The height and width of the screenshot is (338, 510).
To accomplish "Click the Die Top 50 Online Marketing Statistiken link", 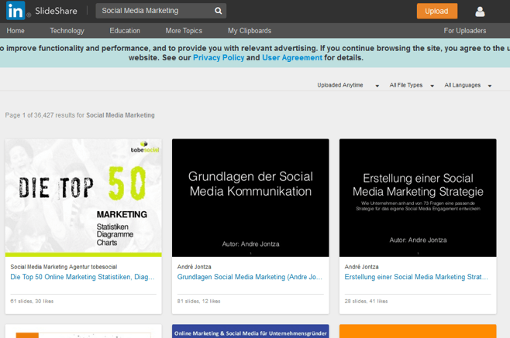I will [82, 277].
